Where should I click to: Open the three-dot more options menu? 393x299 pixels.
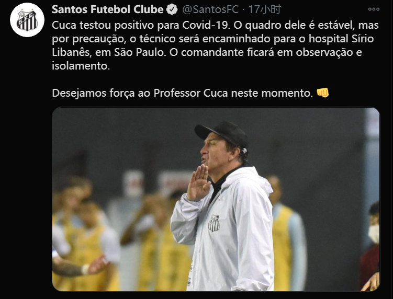pyautogui.click(x=374, y=9)
